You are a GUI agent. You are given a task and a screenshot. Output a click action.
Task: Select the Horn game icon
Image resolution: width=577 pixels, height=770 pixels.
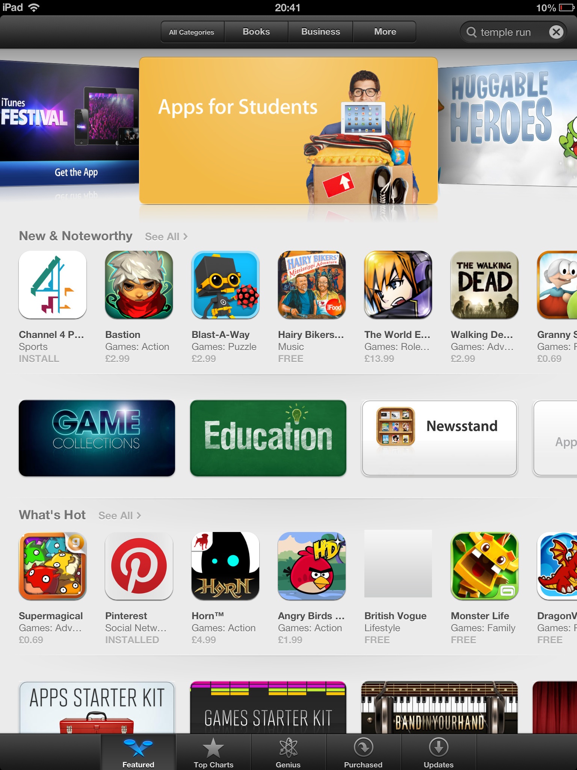click(x=225, y=566)
